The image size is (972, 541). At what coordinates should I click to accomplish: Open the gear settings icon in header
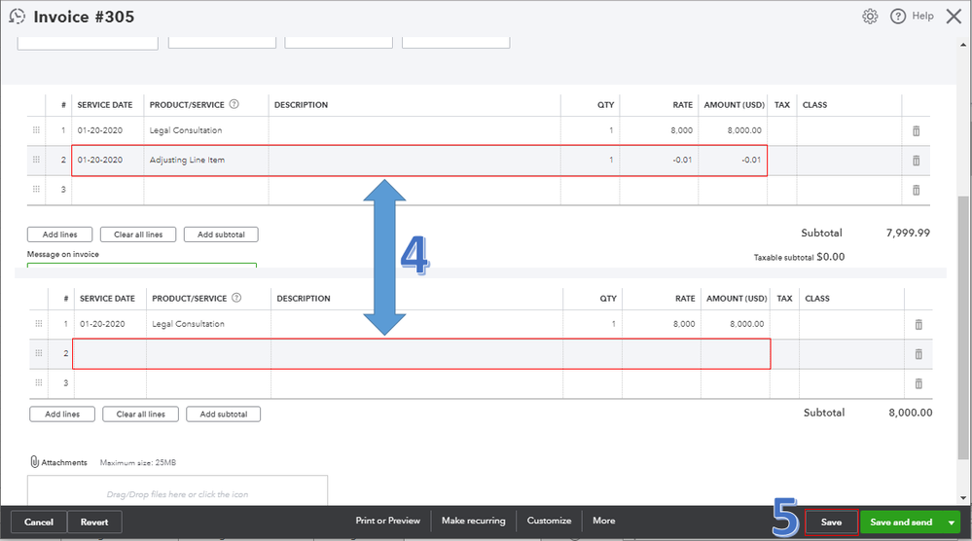point(871,17)
